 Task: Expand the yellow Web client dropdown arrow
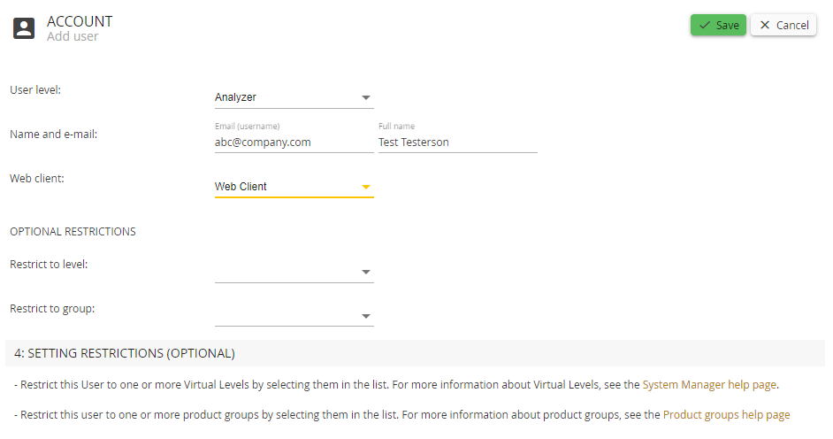[365, 187]
